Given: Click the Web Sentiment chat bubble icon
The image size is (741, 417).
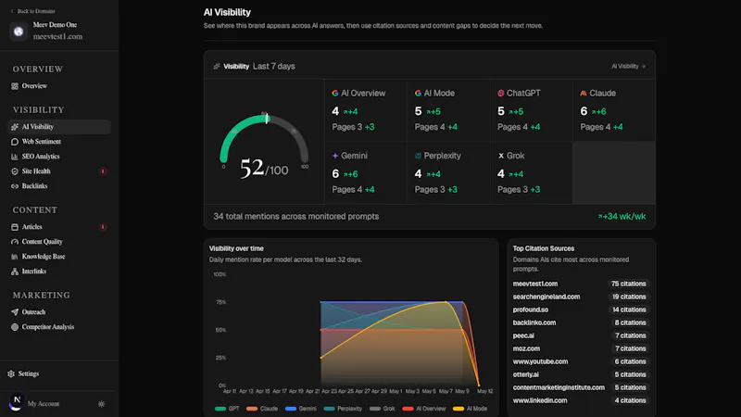Looking at the screenshot, I should click(15, 142).
